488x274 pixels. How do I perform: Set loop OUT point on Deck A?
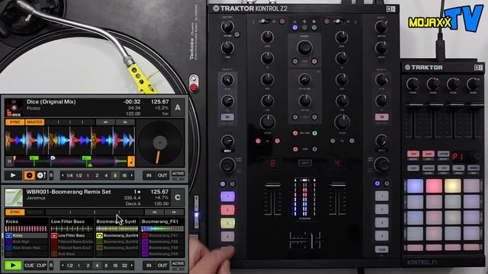click(x=162, y=176)
